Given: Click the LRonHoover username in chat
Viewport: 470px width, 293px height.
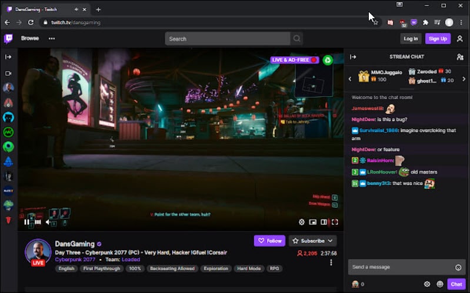Looking at the screenshot, I should 381,172.
